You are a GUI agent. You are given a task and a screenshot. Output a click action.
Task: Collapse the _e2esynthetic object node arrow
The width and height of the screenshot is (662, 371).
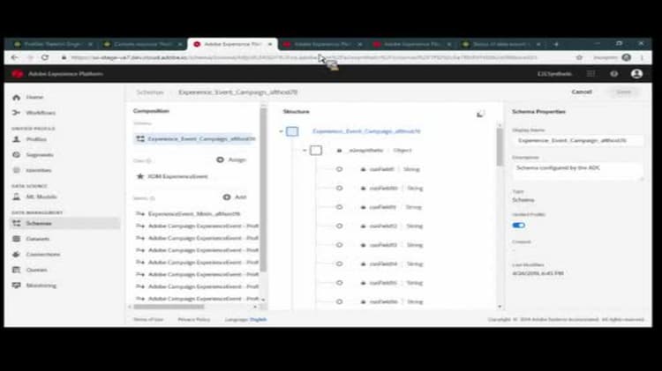click(305, 151)
